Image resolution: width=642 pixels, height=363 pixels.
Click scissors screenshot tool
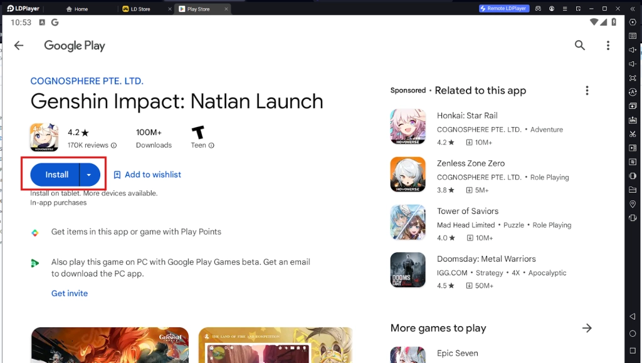[x=633, y=134]
